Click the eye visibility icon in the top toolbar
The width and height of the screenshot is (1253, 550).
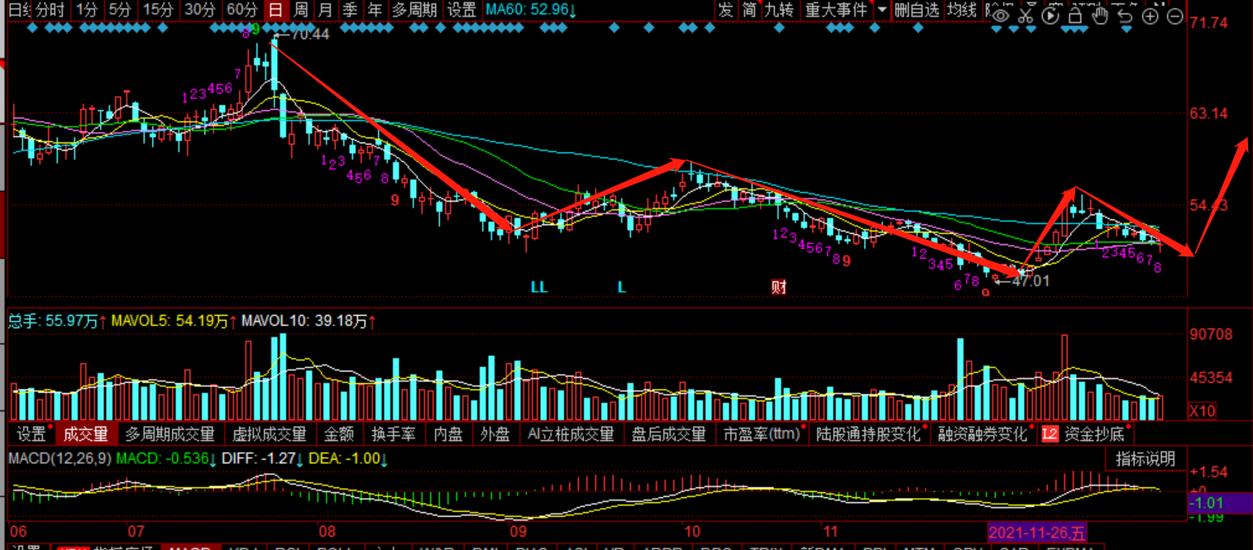point(1001,14)
